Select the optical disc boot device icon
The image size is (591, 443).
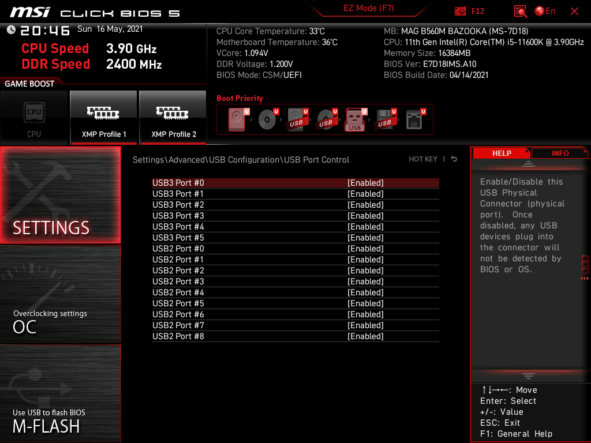tap(268, 119)
